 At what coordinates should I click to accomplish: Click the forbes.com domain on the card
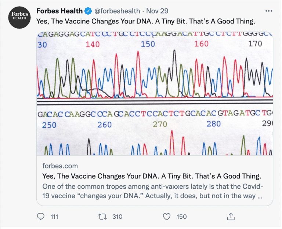[x=60, y=166]
